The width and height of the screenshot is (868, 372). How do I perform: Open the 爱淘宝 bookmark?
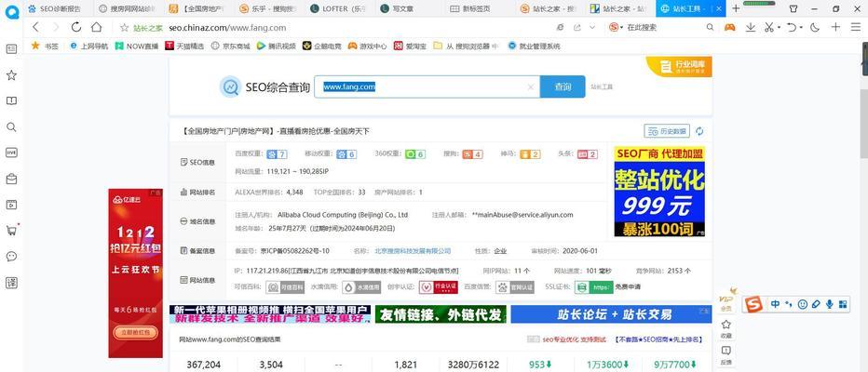[x=410, y=46]
